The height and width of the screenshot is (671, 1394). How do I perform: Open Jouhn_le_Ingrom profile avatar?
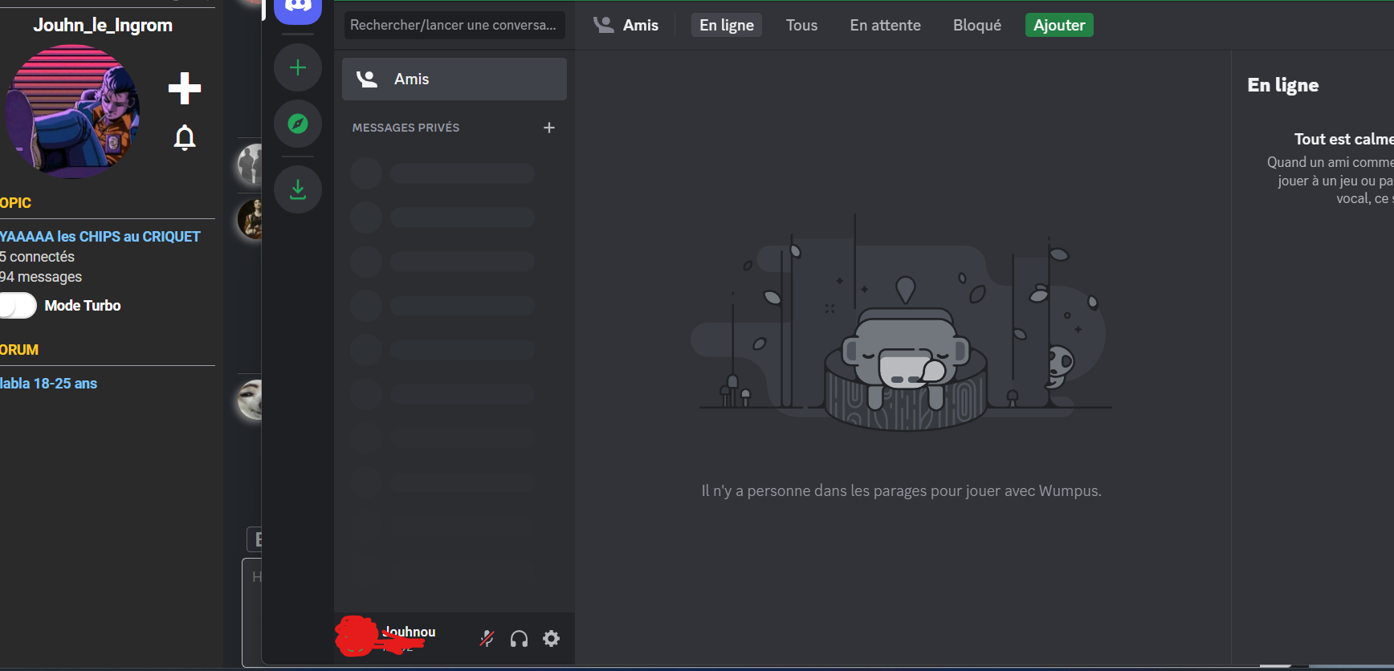pyautogui.click(x=73, y=111)
